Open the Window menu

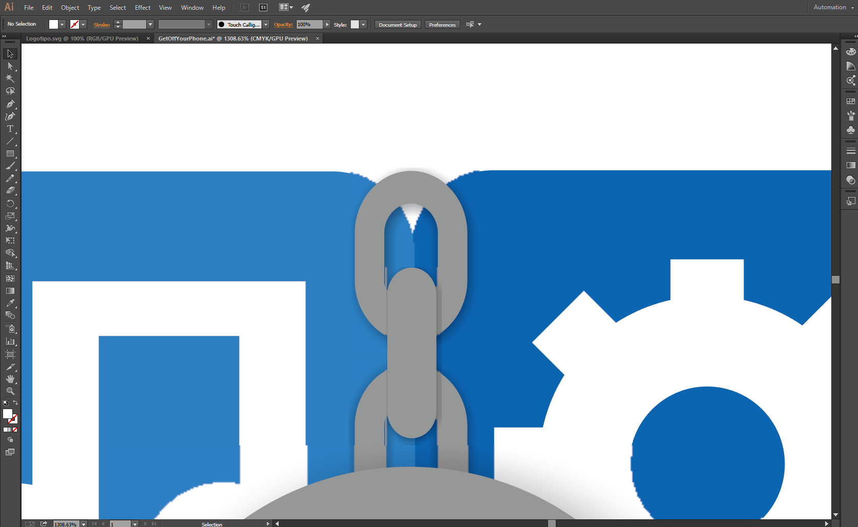(192, 8)
